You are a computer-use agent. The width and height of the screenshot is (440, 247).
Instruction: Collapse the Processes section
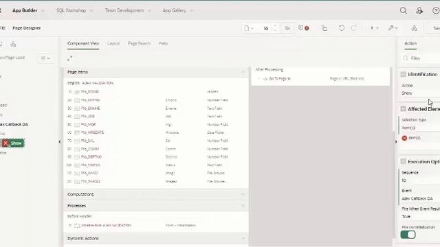pyautogui.click(x=243, y=206)
